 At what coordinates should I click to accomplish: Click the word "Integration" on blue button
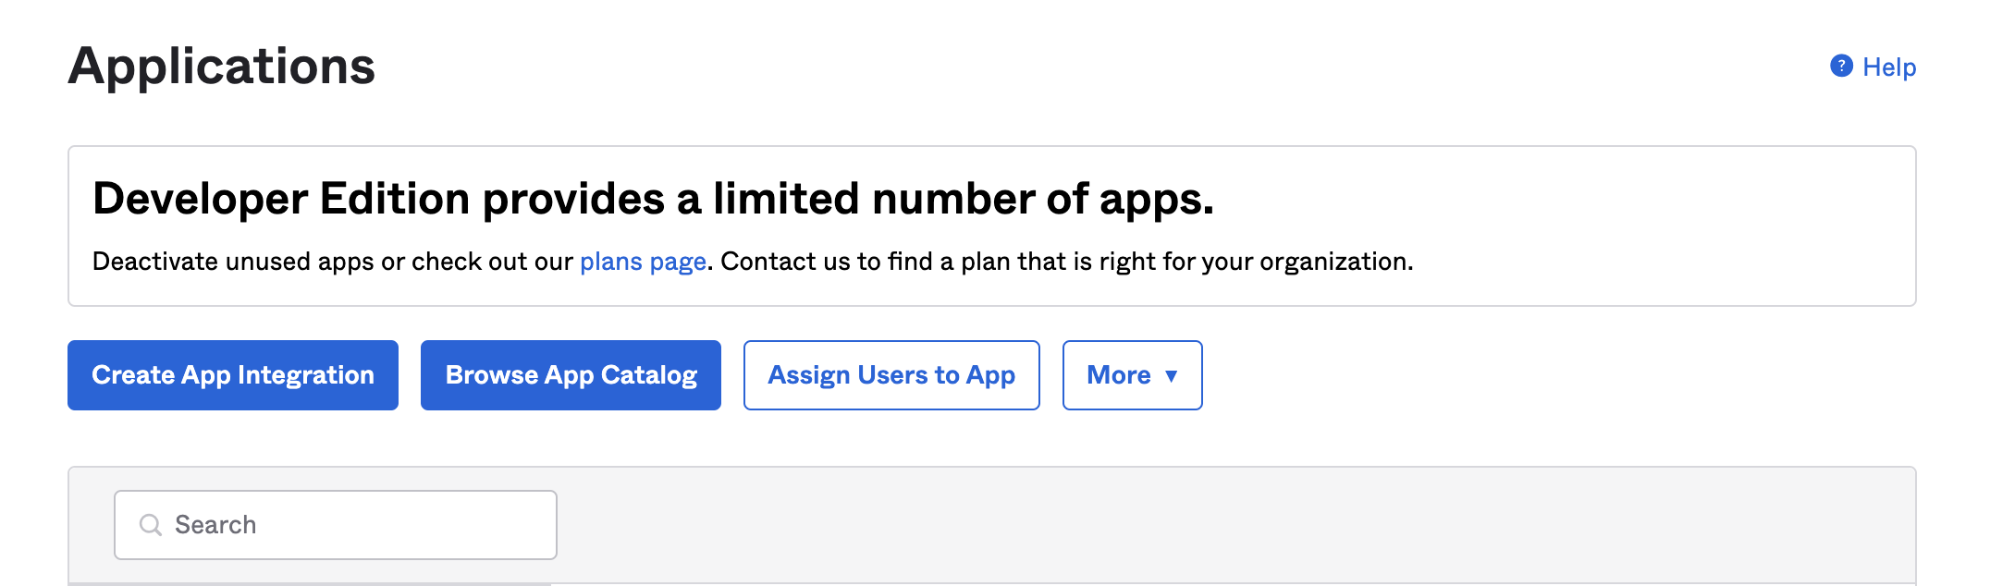point(306,375)
